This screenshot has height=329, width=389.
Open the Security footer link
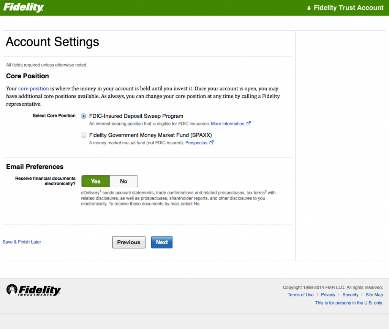[350, 295]
